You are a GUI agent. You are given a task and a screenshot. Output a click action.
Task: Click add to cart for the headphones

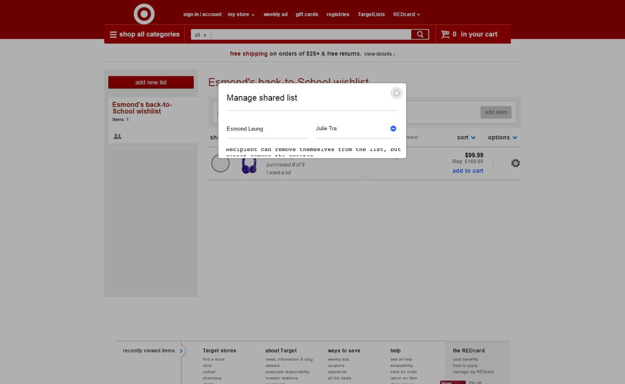click(467, 171)
